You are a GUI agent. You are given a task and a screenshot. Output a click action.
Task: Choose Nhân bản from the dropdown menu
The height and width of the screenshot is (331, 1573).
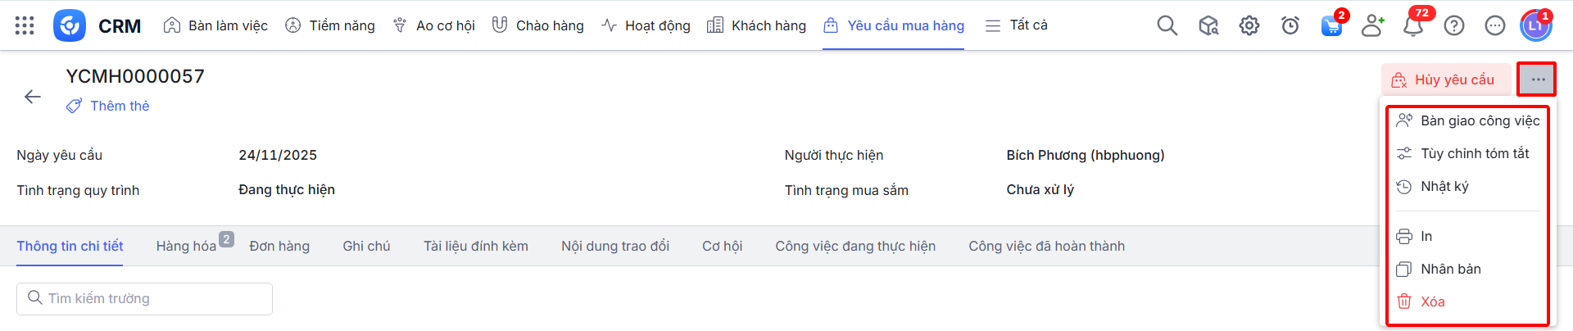(1450, 269)
